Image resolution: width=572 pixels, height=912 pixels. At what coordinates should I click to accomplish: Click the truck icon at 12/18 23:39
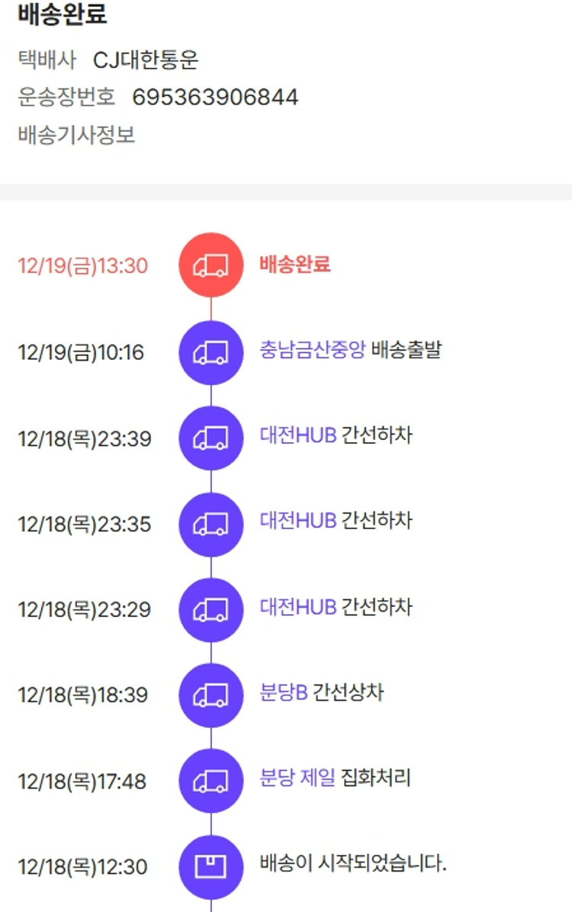210,438
